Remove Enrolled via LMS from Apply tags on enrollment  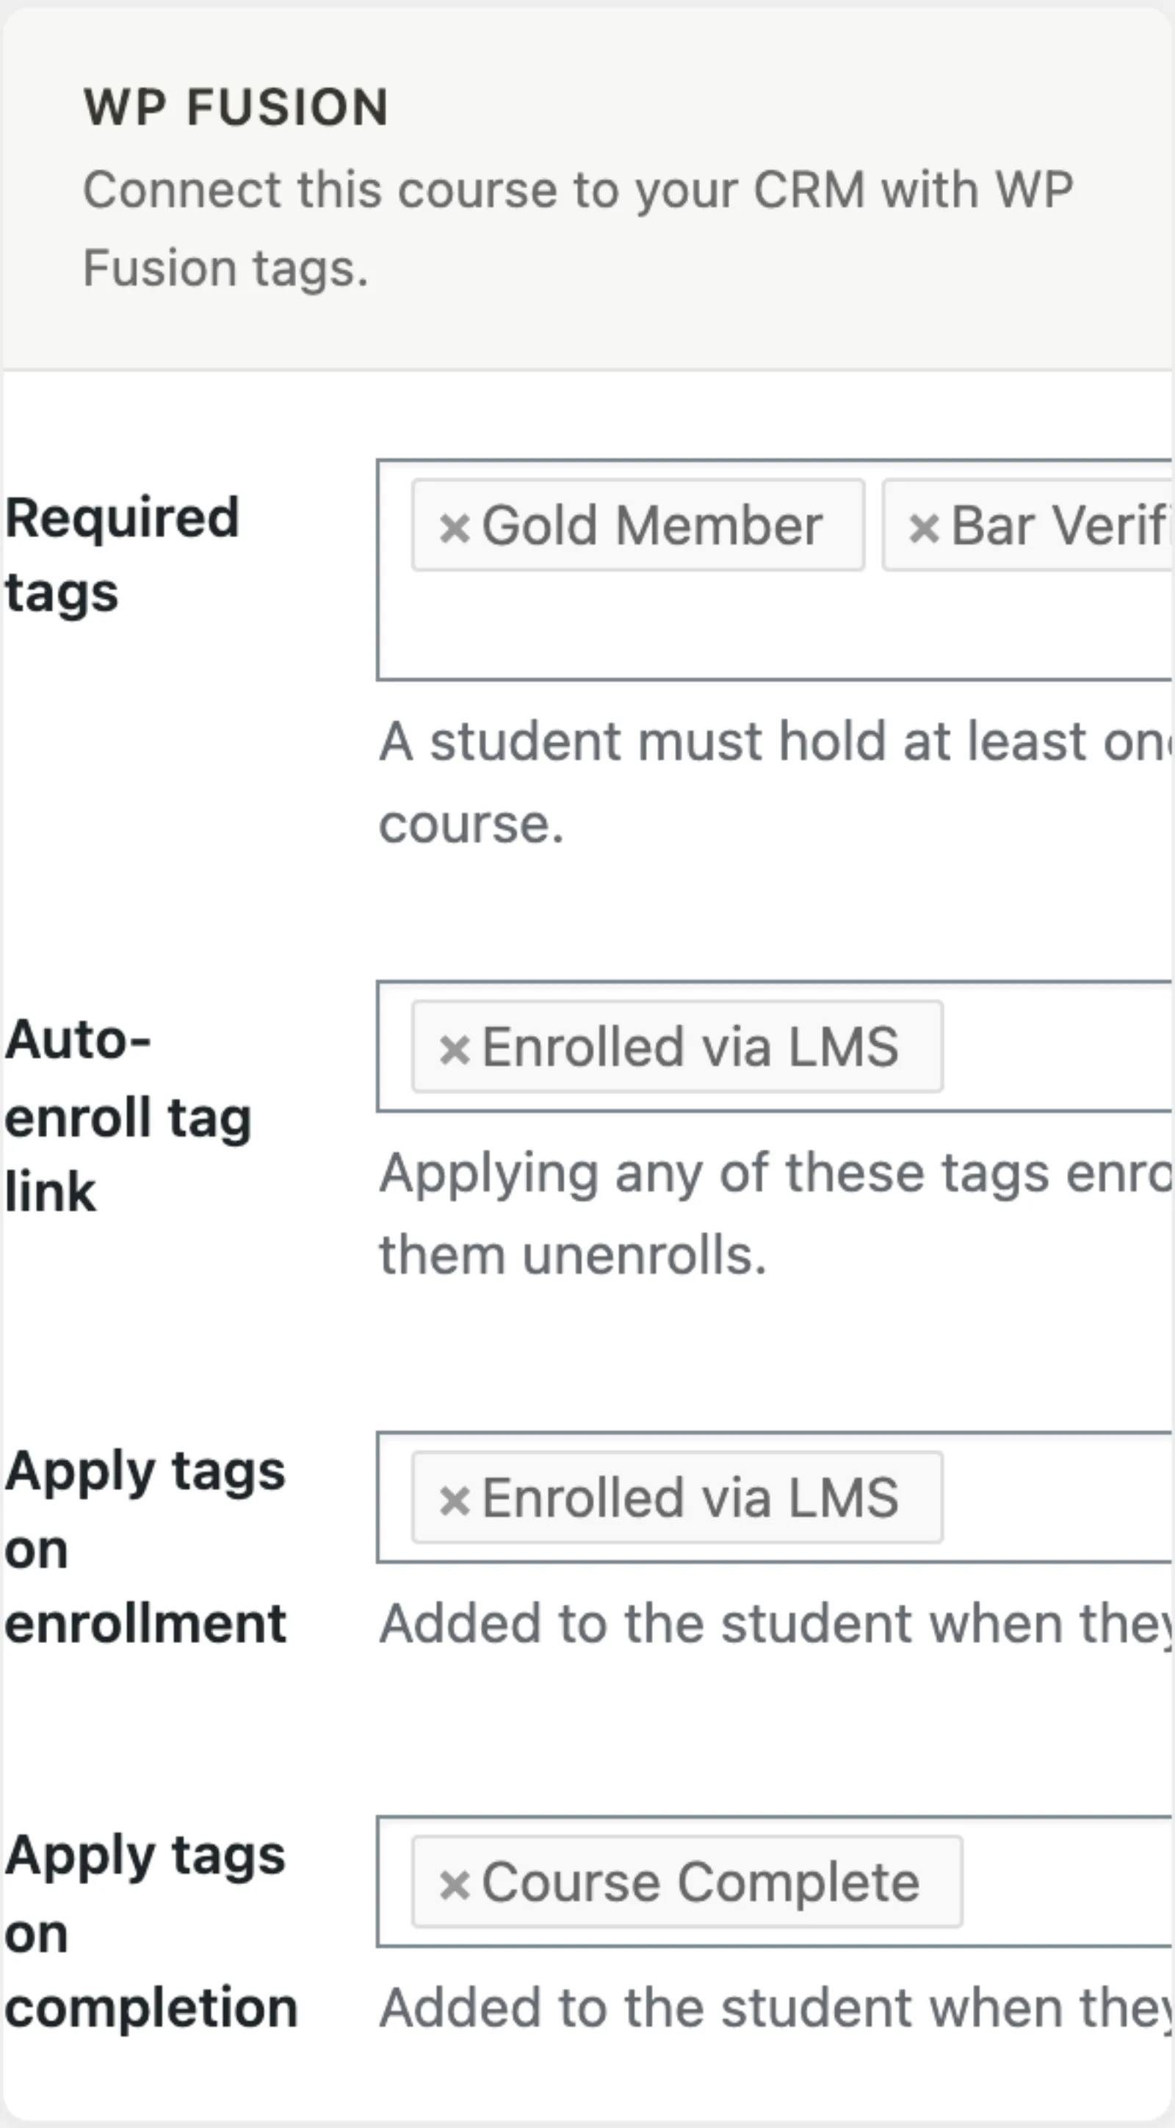point(454,1498)
